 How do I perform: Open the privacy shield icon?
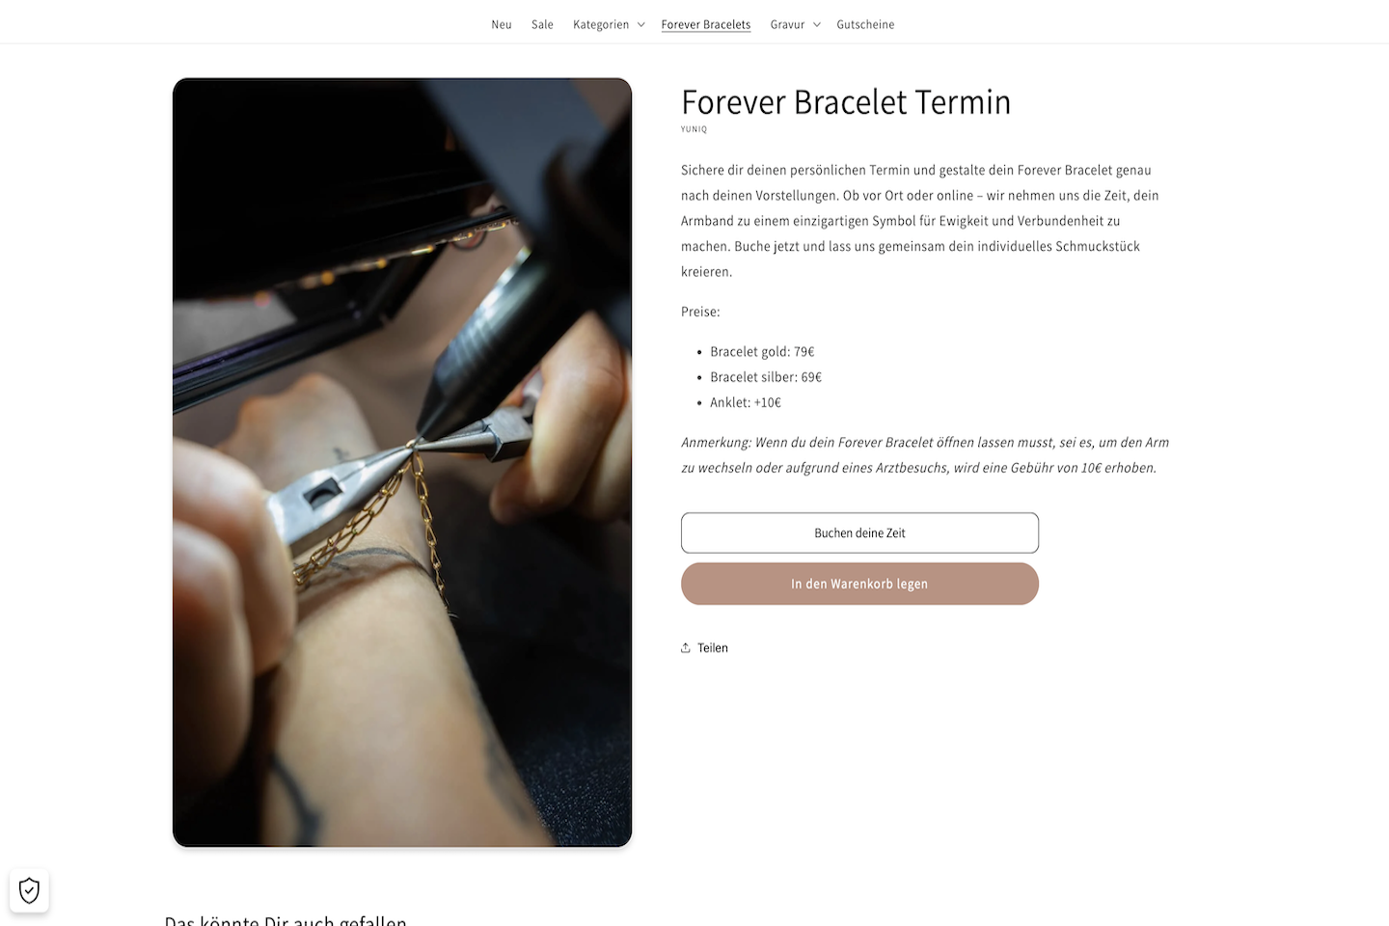tap(29, 890)
